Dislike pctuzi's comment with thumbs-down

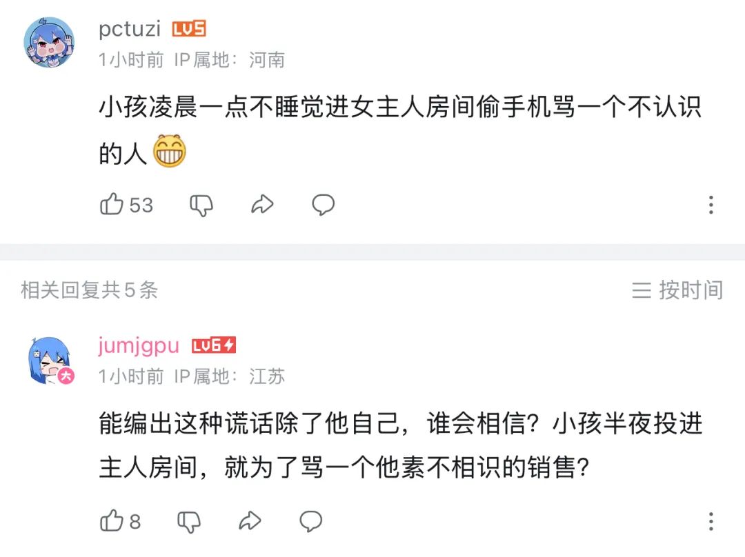[201, 205]
